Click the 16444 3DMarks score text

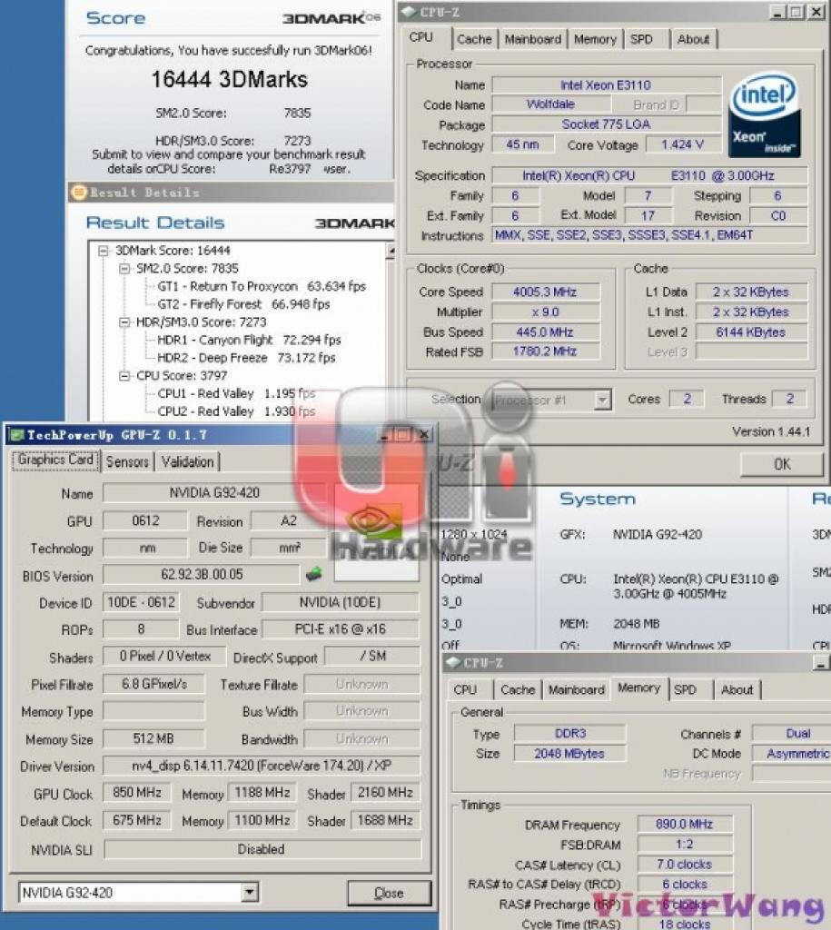230,80
